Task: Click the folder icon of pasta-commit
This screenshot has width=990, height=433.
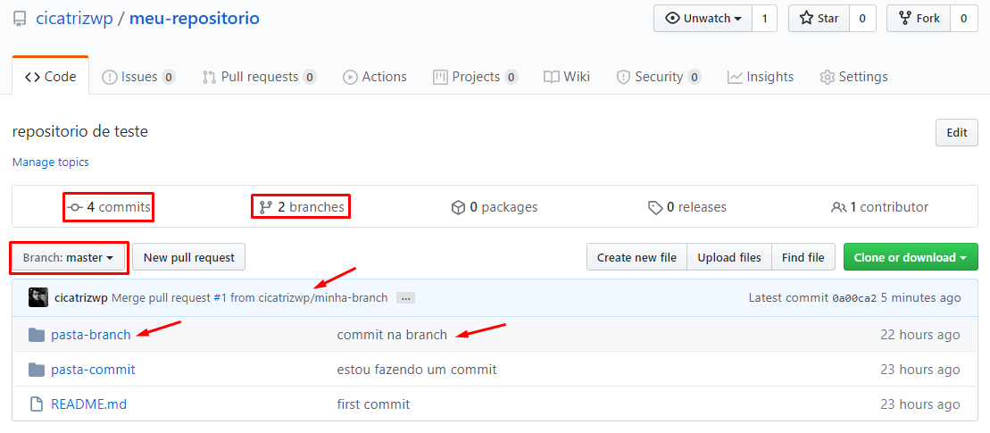Action: pos(37,370)
